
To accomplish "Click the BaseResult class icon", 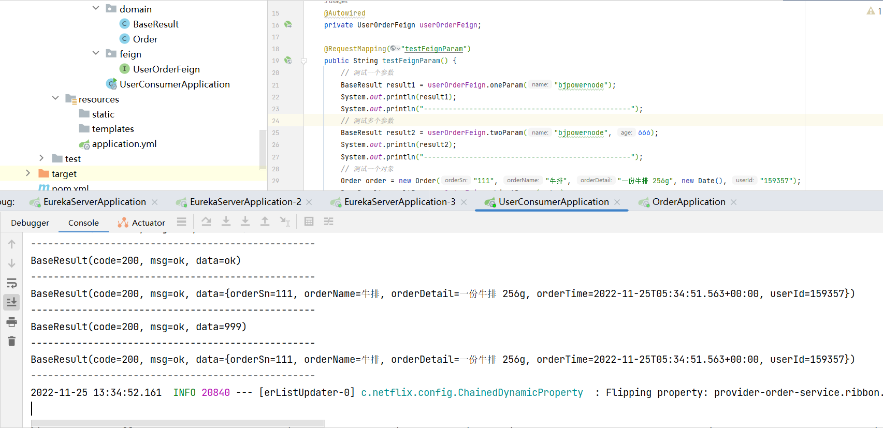I will 124,24.
